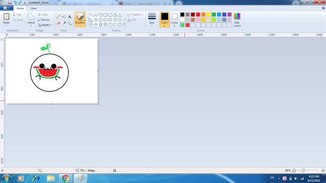Select the Eraser tool
This screenshot has height=183, width=326.
click(x=58, y=23)
